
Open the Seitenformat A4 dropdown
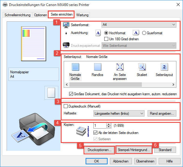point(139,25)
